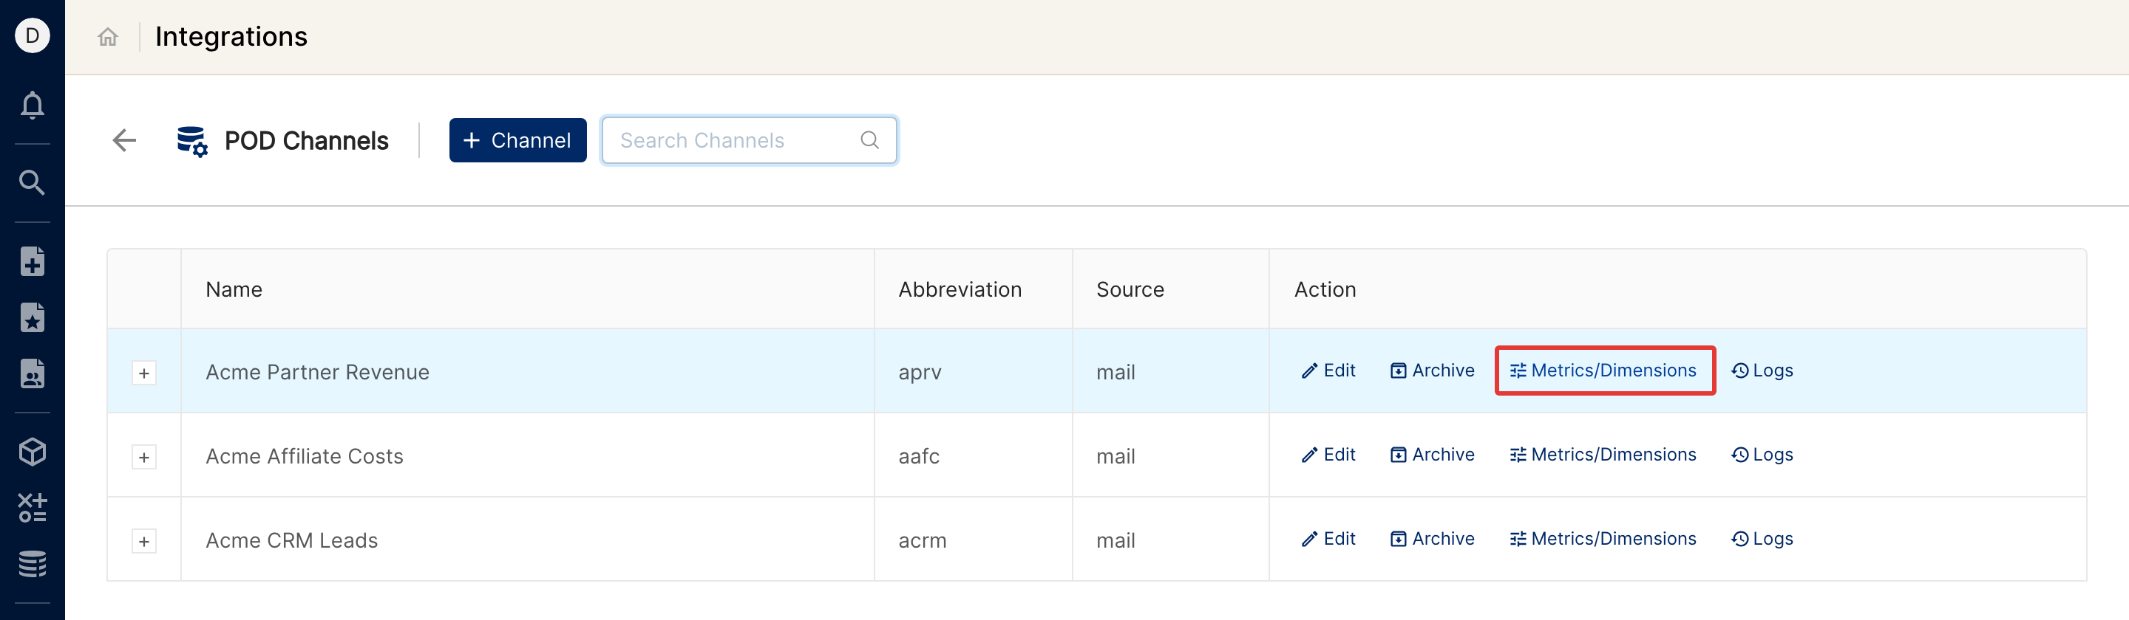This screenshot has width=2129, height=620.
Task: Open the notifications bell
Action: [x=33, y=106]
